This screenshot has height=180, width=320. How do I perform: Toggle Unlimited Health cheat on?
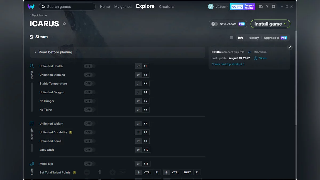(89, 66)
